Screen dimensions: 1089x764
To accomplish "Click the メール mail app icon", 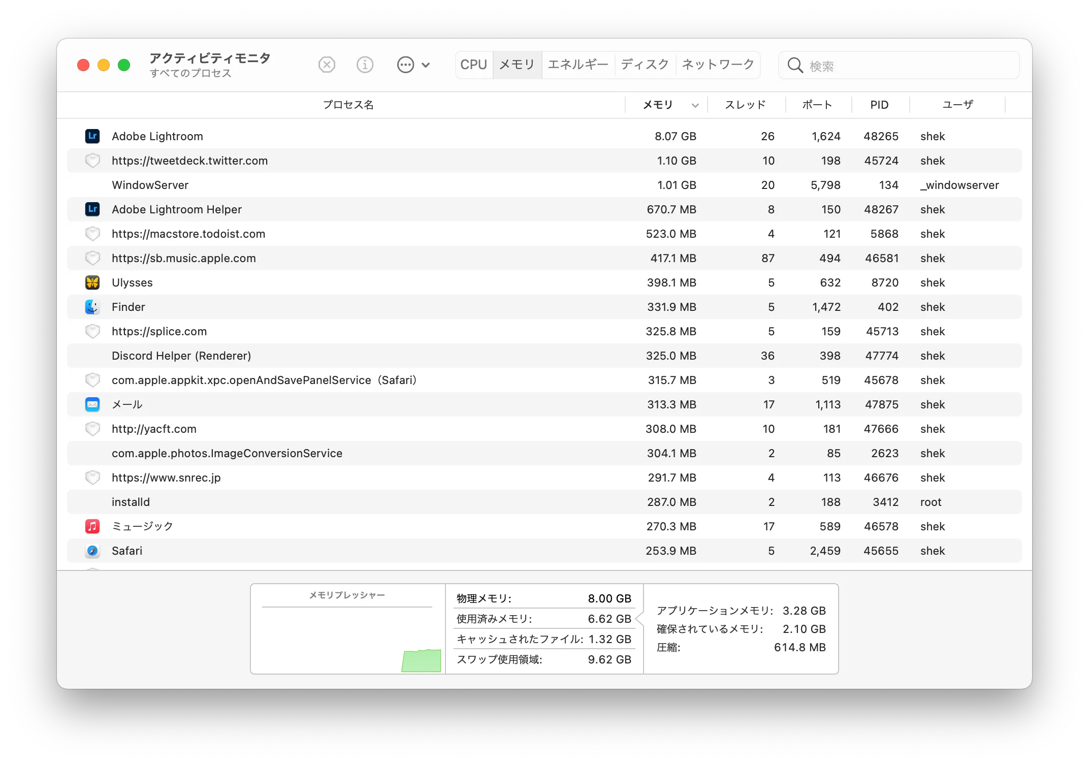I will [x=92, y=404].
